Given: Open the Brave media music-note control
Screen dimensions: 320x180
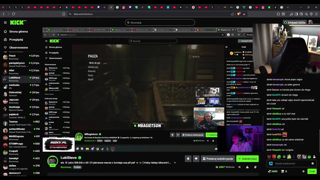Looking at the screenshot, I should pos(291,14).
